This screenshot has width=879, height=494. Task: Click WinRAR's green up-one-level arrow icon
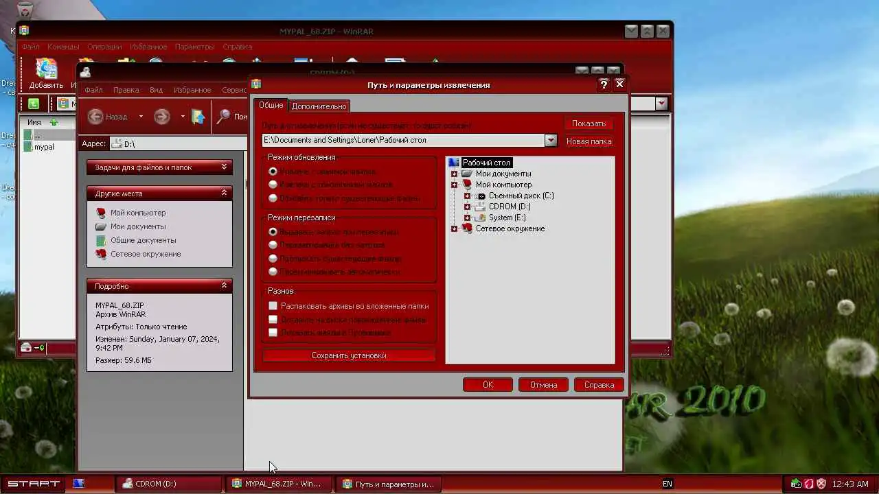pyautogui.click(x=34, y=104)
